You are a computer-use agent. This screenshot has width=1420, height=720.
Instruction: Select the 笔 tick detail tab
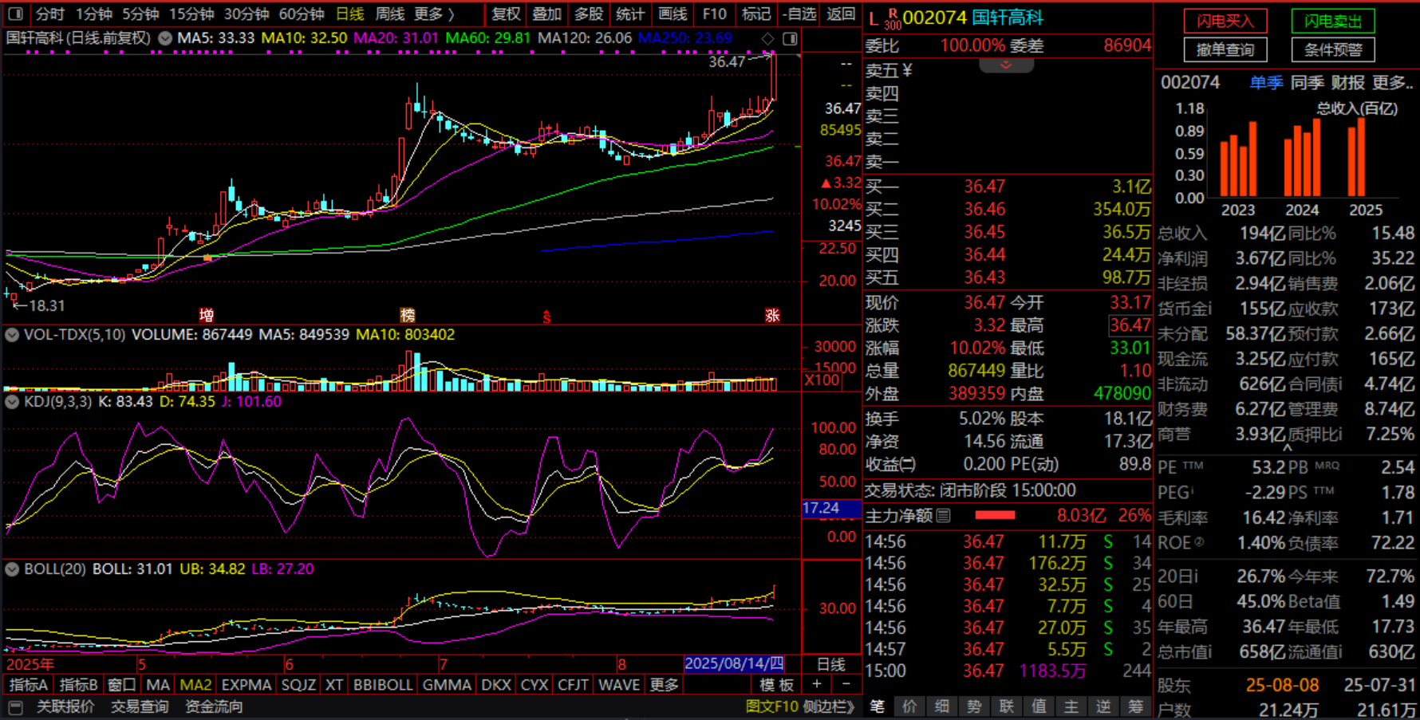pos(877,706)
